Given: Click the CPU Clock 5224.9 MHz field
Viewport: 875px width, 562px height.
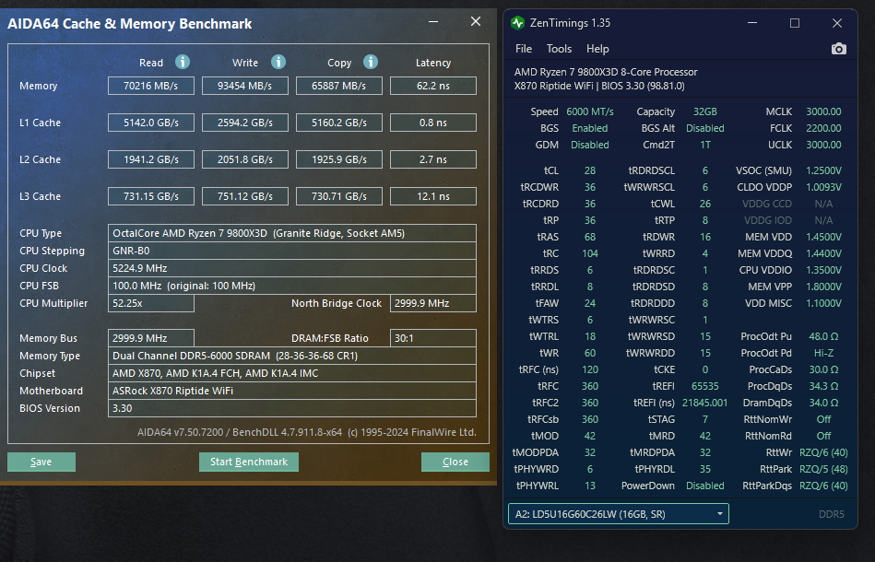Looking at the screenshot, I should point(292,268).
